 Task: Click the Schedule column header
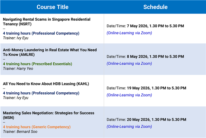155,7
